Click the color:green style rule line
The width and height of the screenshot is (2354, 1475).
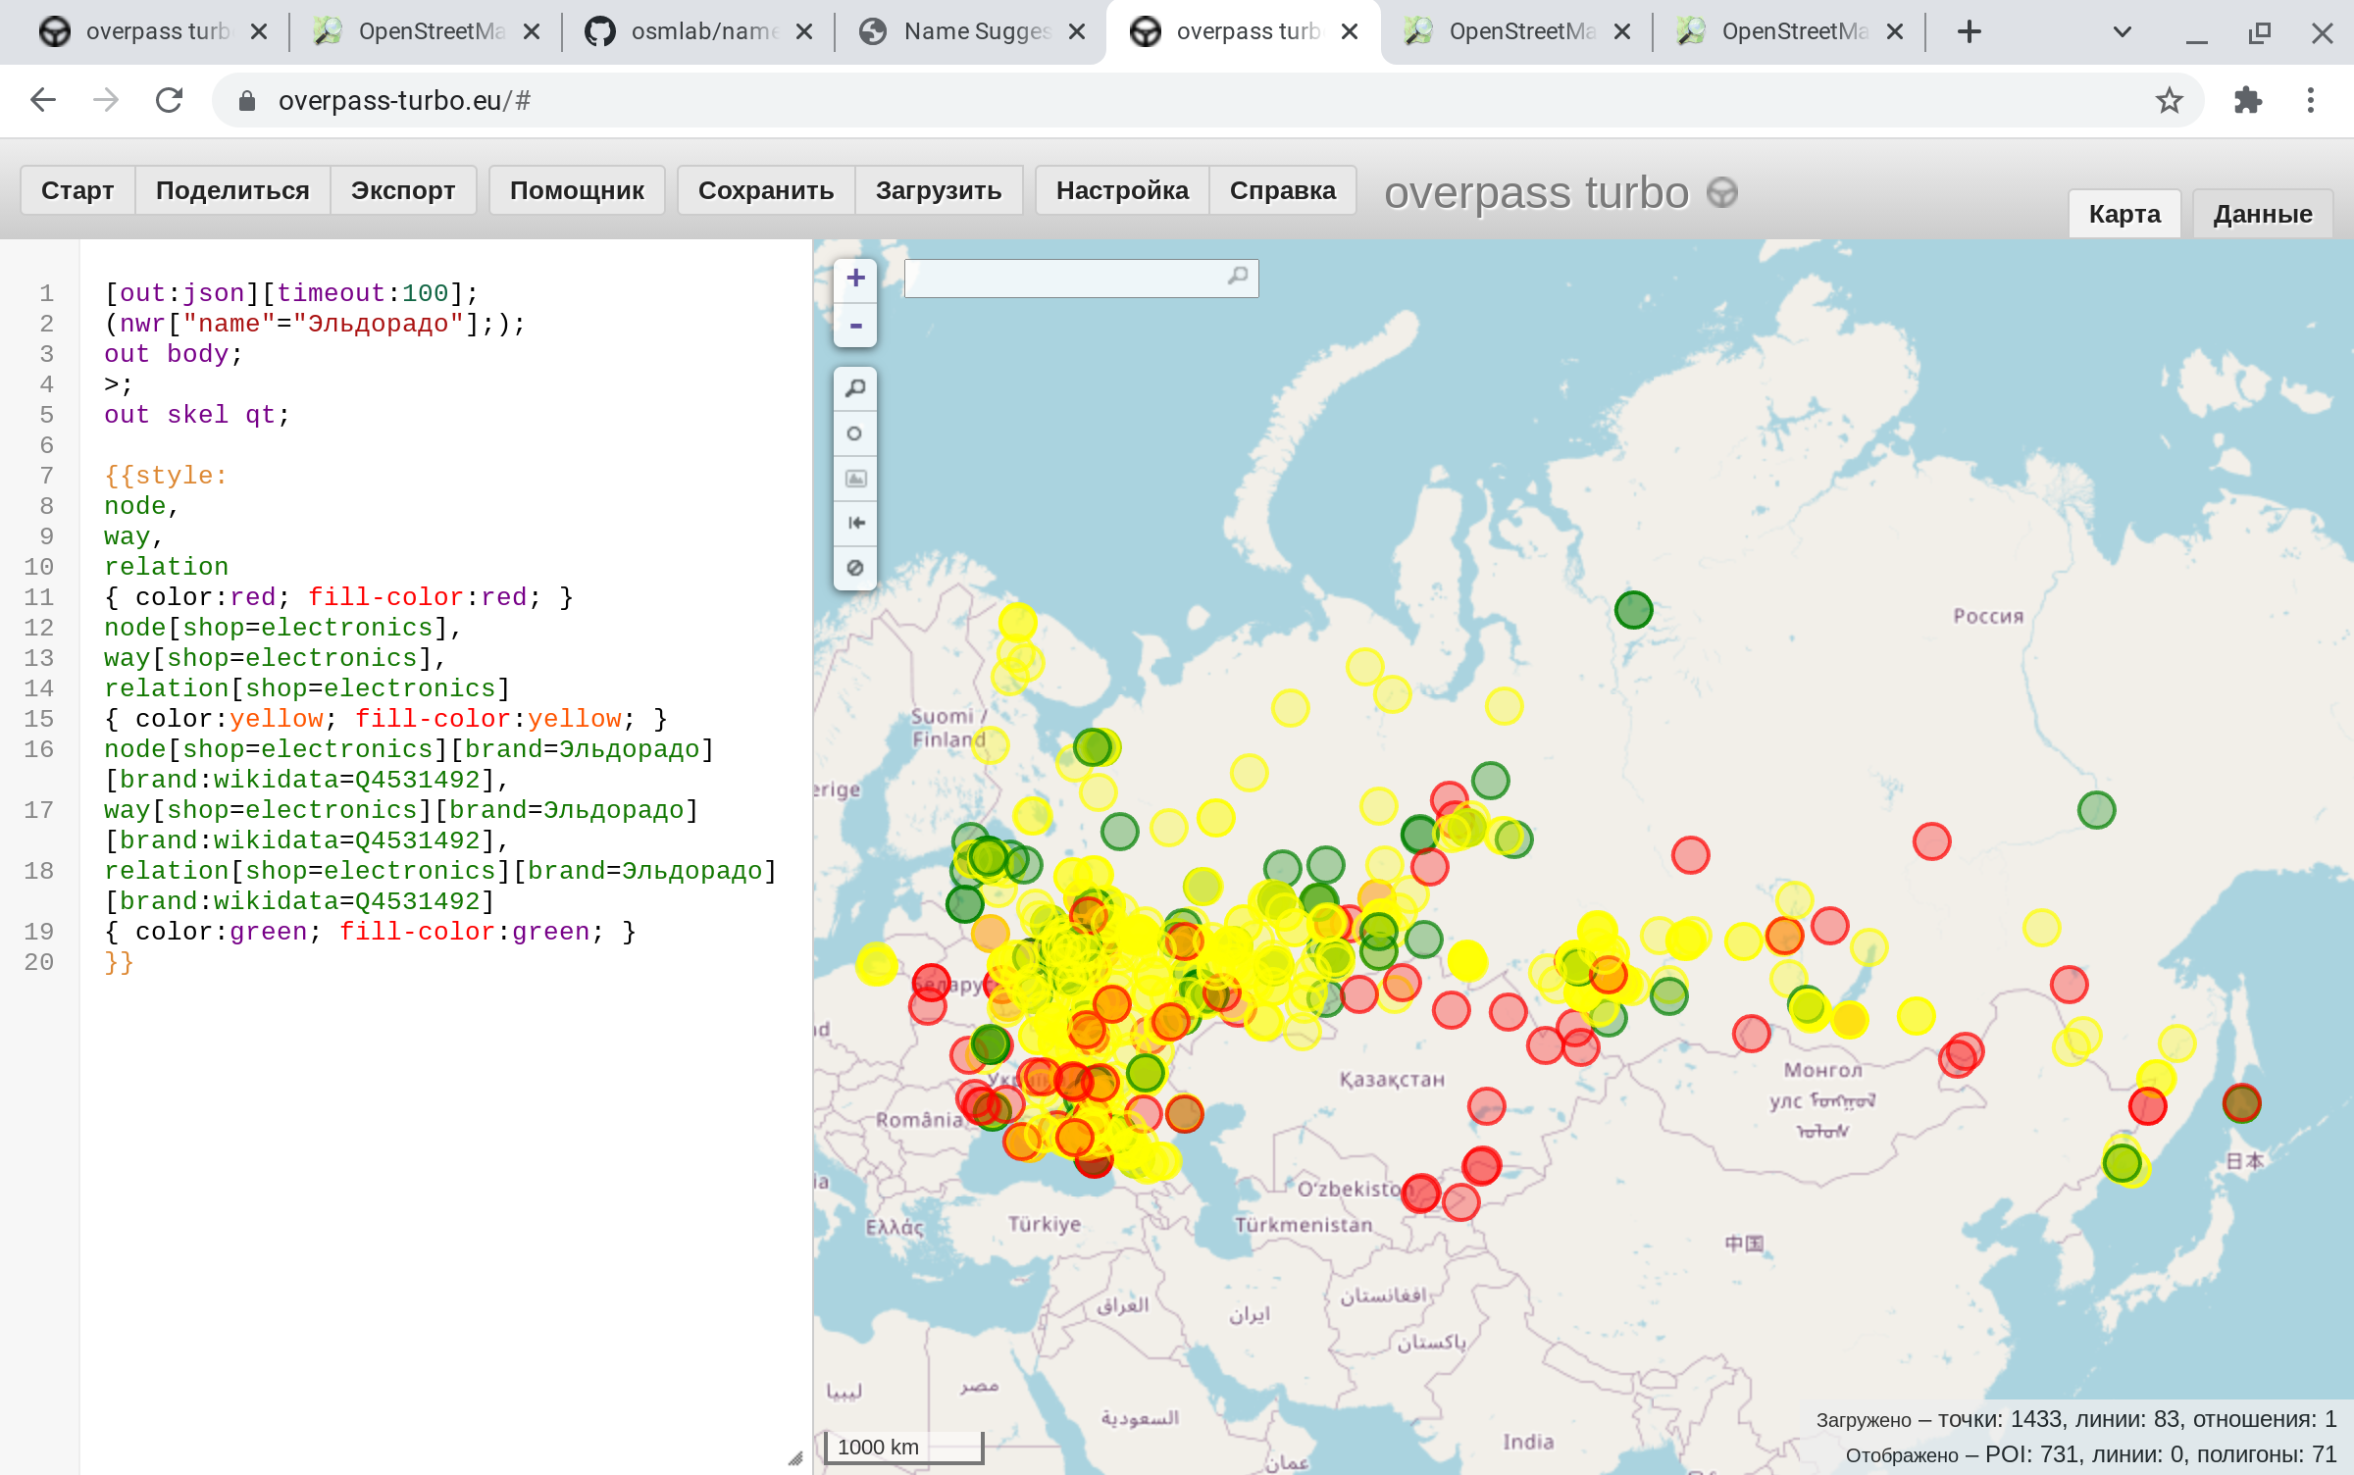click(x=370, y=932)
